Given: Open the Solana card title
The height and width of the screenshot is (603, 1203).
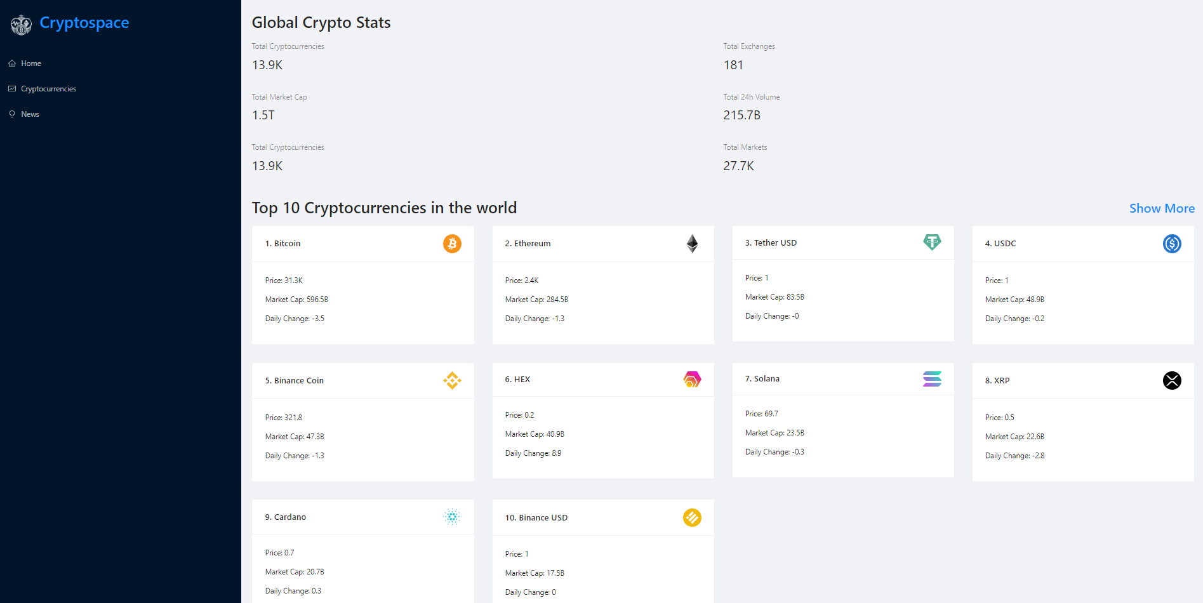Looking at the screenshot, I should pyautogui.click(x=762, y=379).
